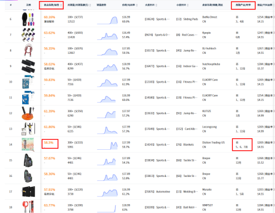View row 18 sales trend sparkline chart
The height and width of the screenshot is (213, 275).
tap(107, 209)
